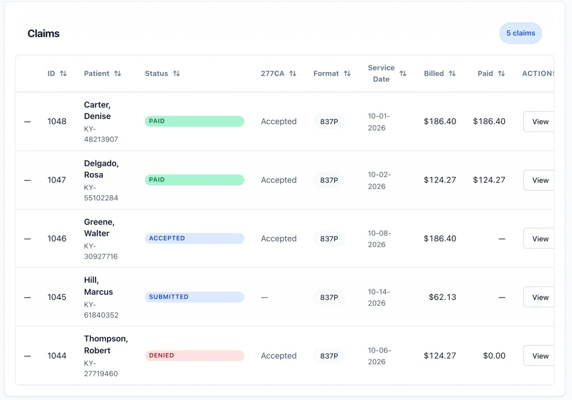Click member number KY-55102284
Image resolution: width=572 pixels, height=400 pixels.
pyautogui.click(x=101, y=193)
